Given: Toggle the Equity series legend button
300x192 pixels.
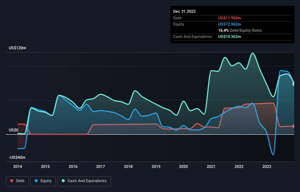Looking at the screenshot, I should 43,181.
